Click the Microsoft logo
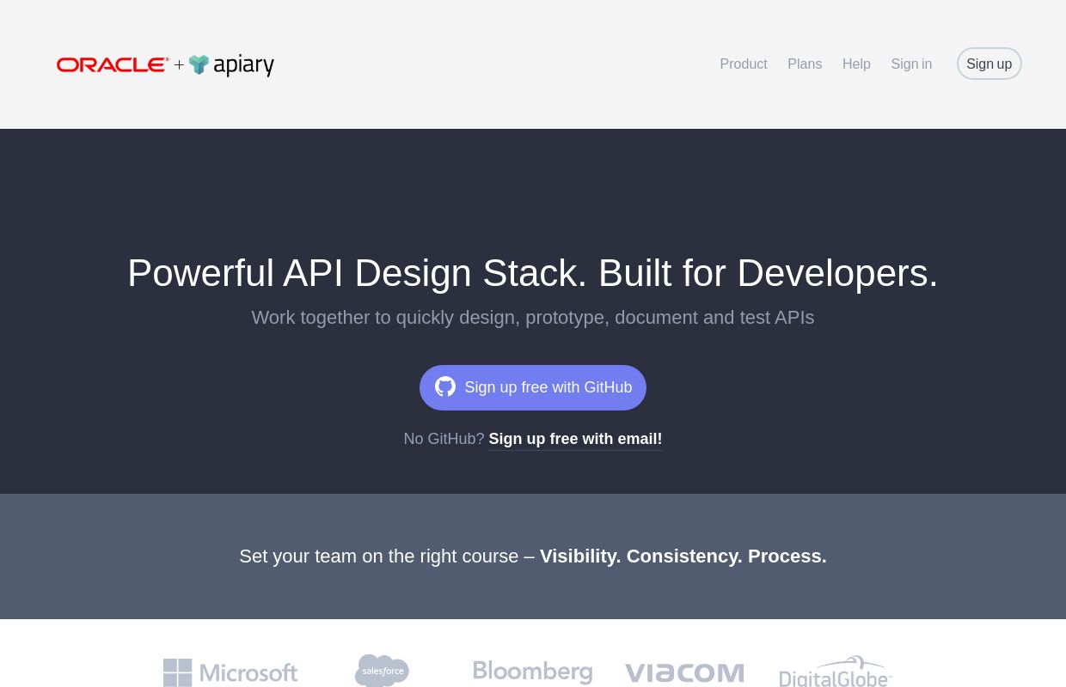Image resolution: width=1066 pixels, height=687 pixels. (230, 672)
